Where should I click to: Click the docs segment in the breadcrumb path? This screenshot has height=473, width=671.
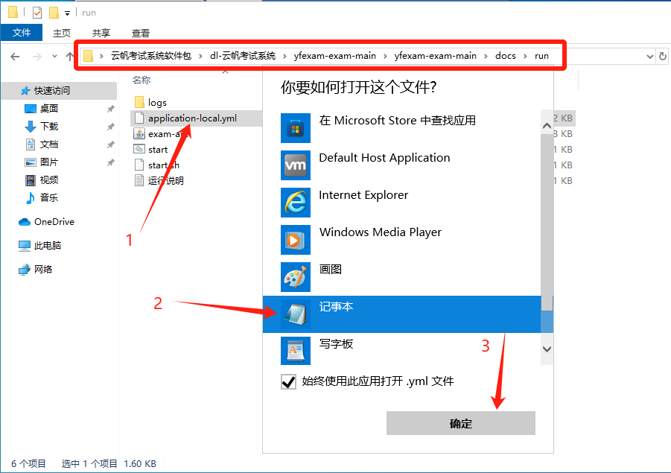(x=505, y=56)
